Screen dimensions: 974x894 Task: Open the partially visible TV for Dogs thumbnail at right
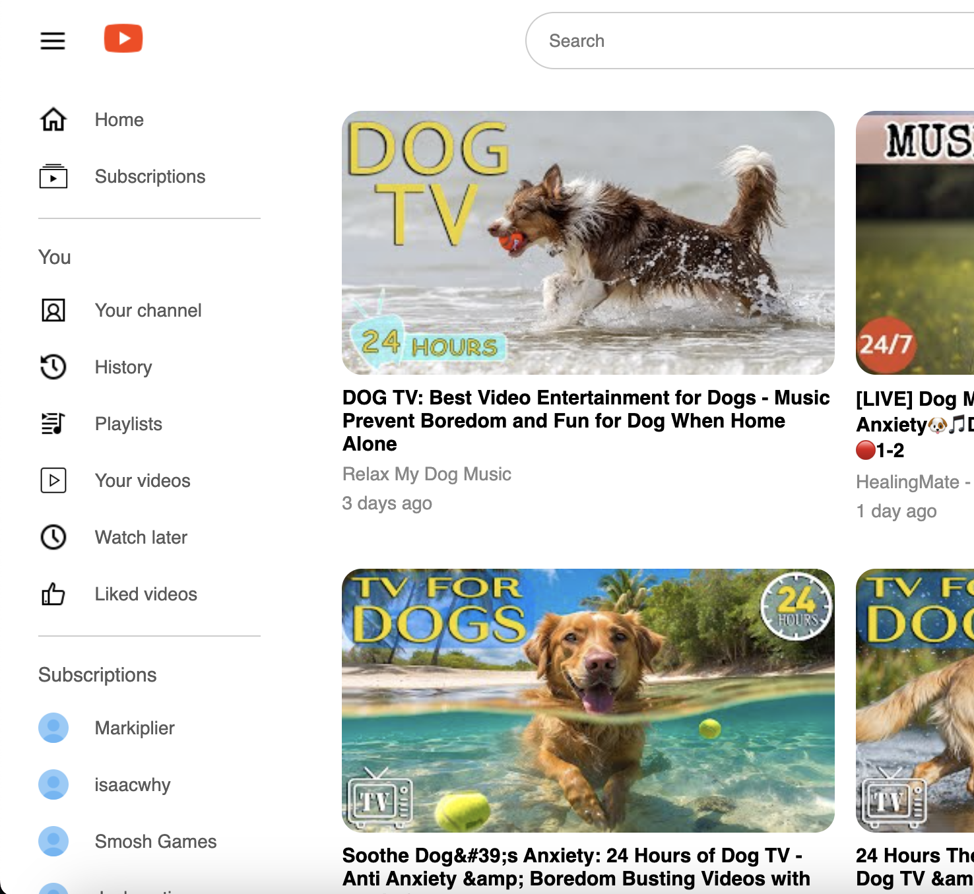pyautogui.click(x=915, y=701)
